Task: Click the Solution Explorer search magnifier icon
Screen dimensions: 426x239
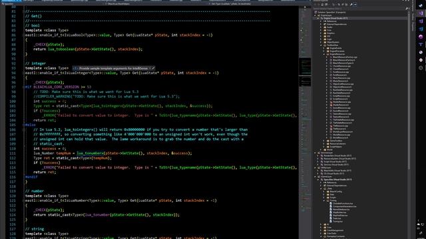Action: pyautogui.click(x=407, y=9)
